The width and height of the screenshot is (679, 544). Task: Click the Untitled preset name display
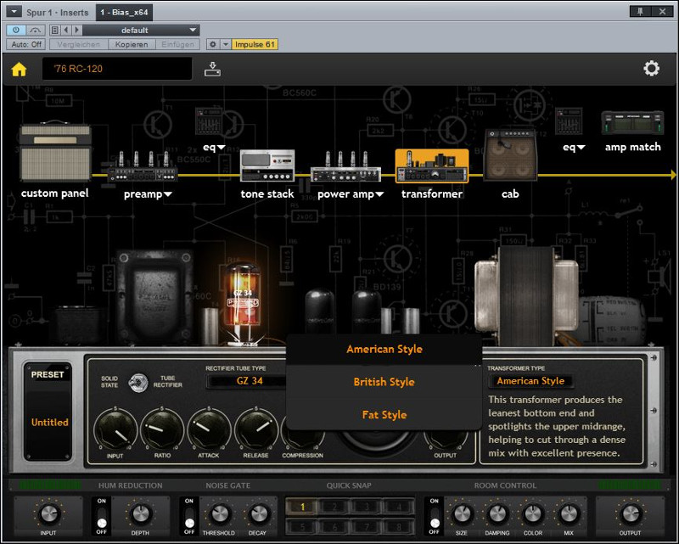pyautogui.click(x=49, y=423)
